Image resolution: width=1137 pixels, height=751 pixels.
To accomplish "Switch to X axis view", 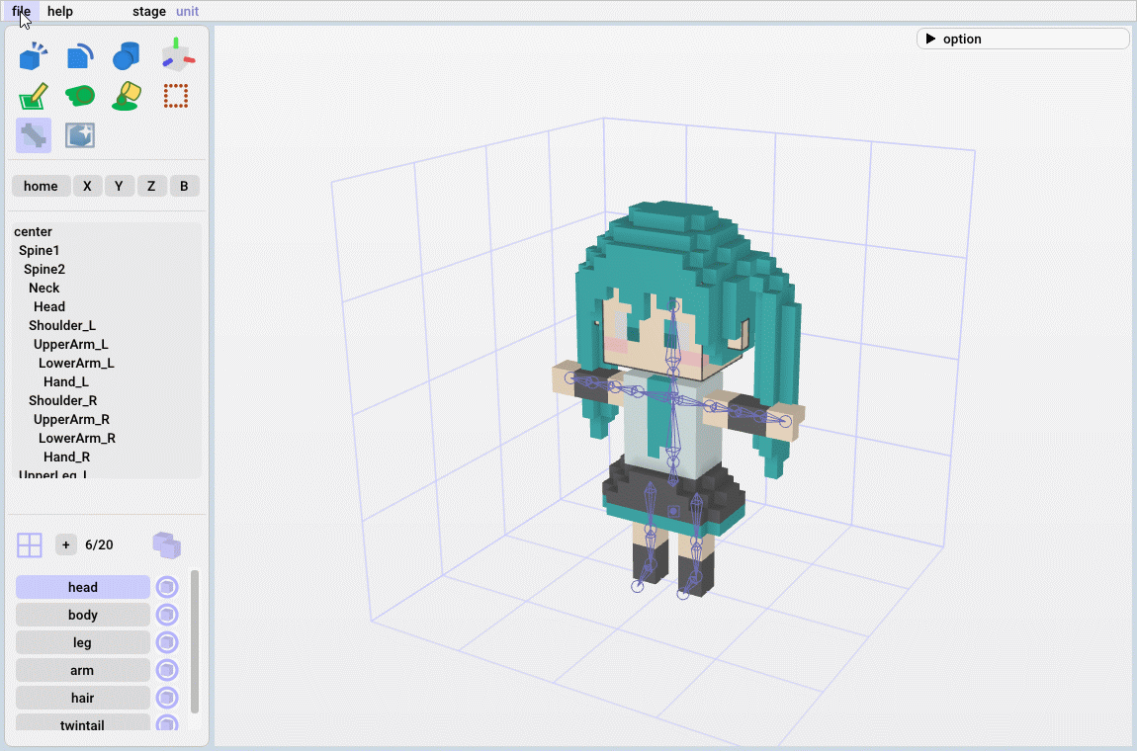I will (87, 187).
